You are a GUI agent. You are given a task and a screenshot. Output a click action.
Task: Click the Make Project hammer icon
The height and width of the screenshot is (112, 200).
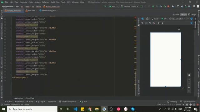[105, 6]
